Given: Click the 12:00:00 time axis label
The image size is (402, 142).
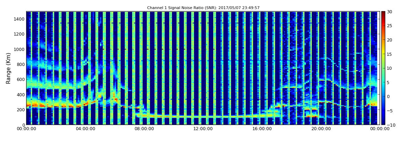Looking at the screenshot, I should tap(203, 129).
